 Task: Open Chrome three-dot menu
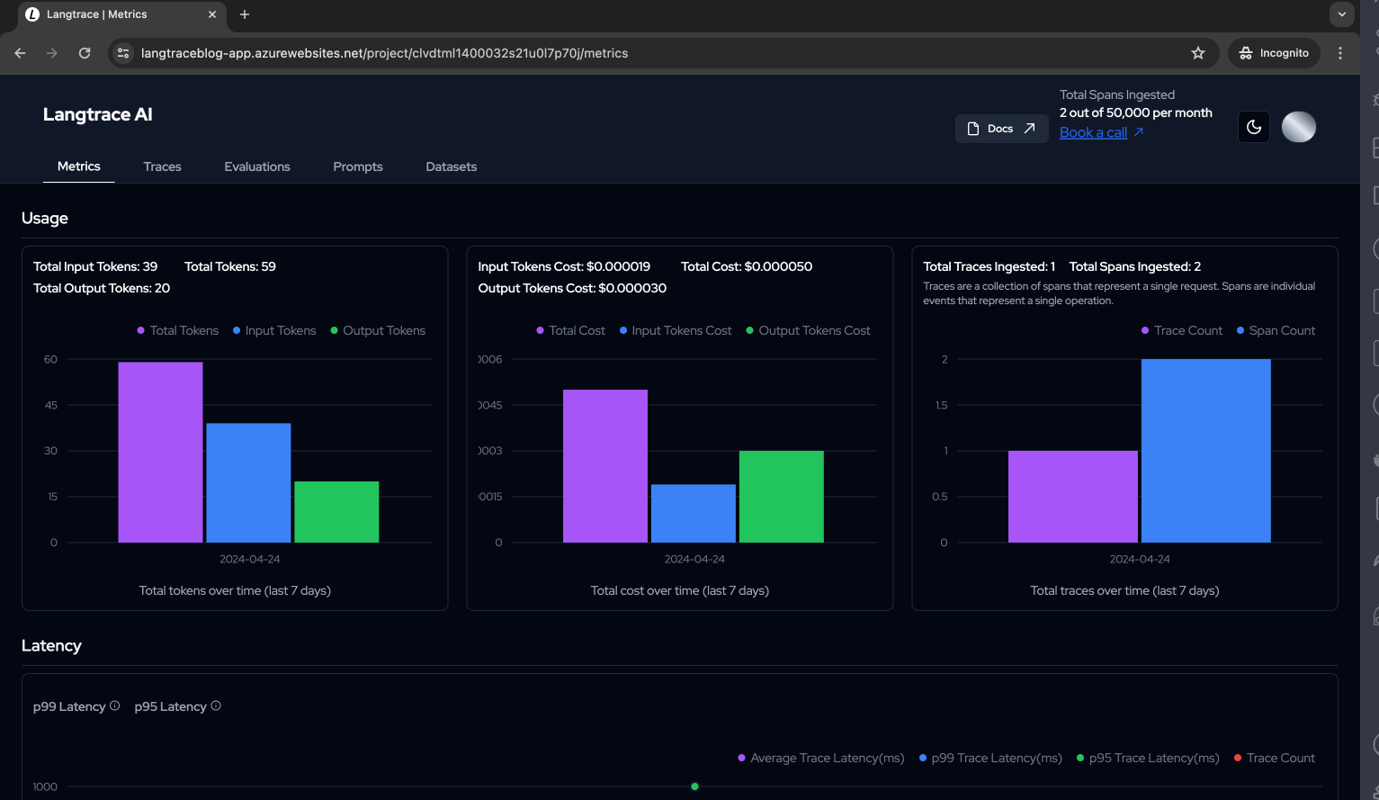[x=1340, y=53]
